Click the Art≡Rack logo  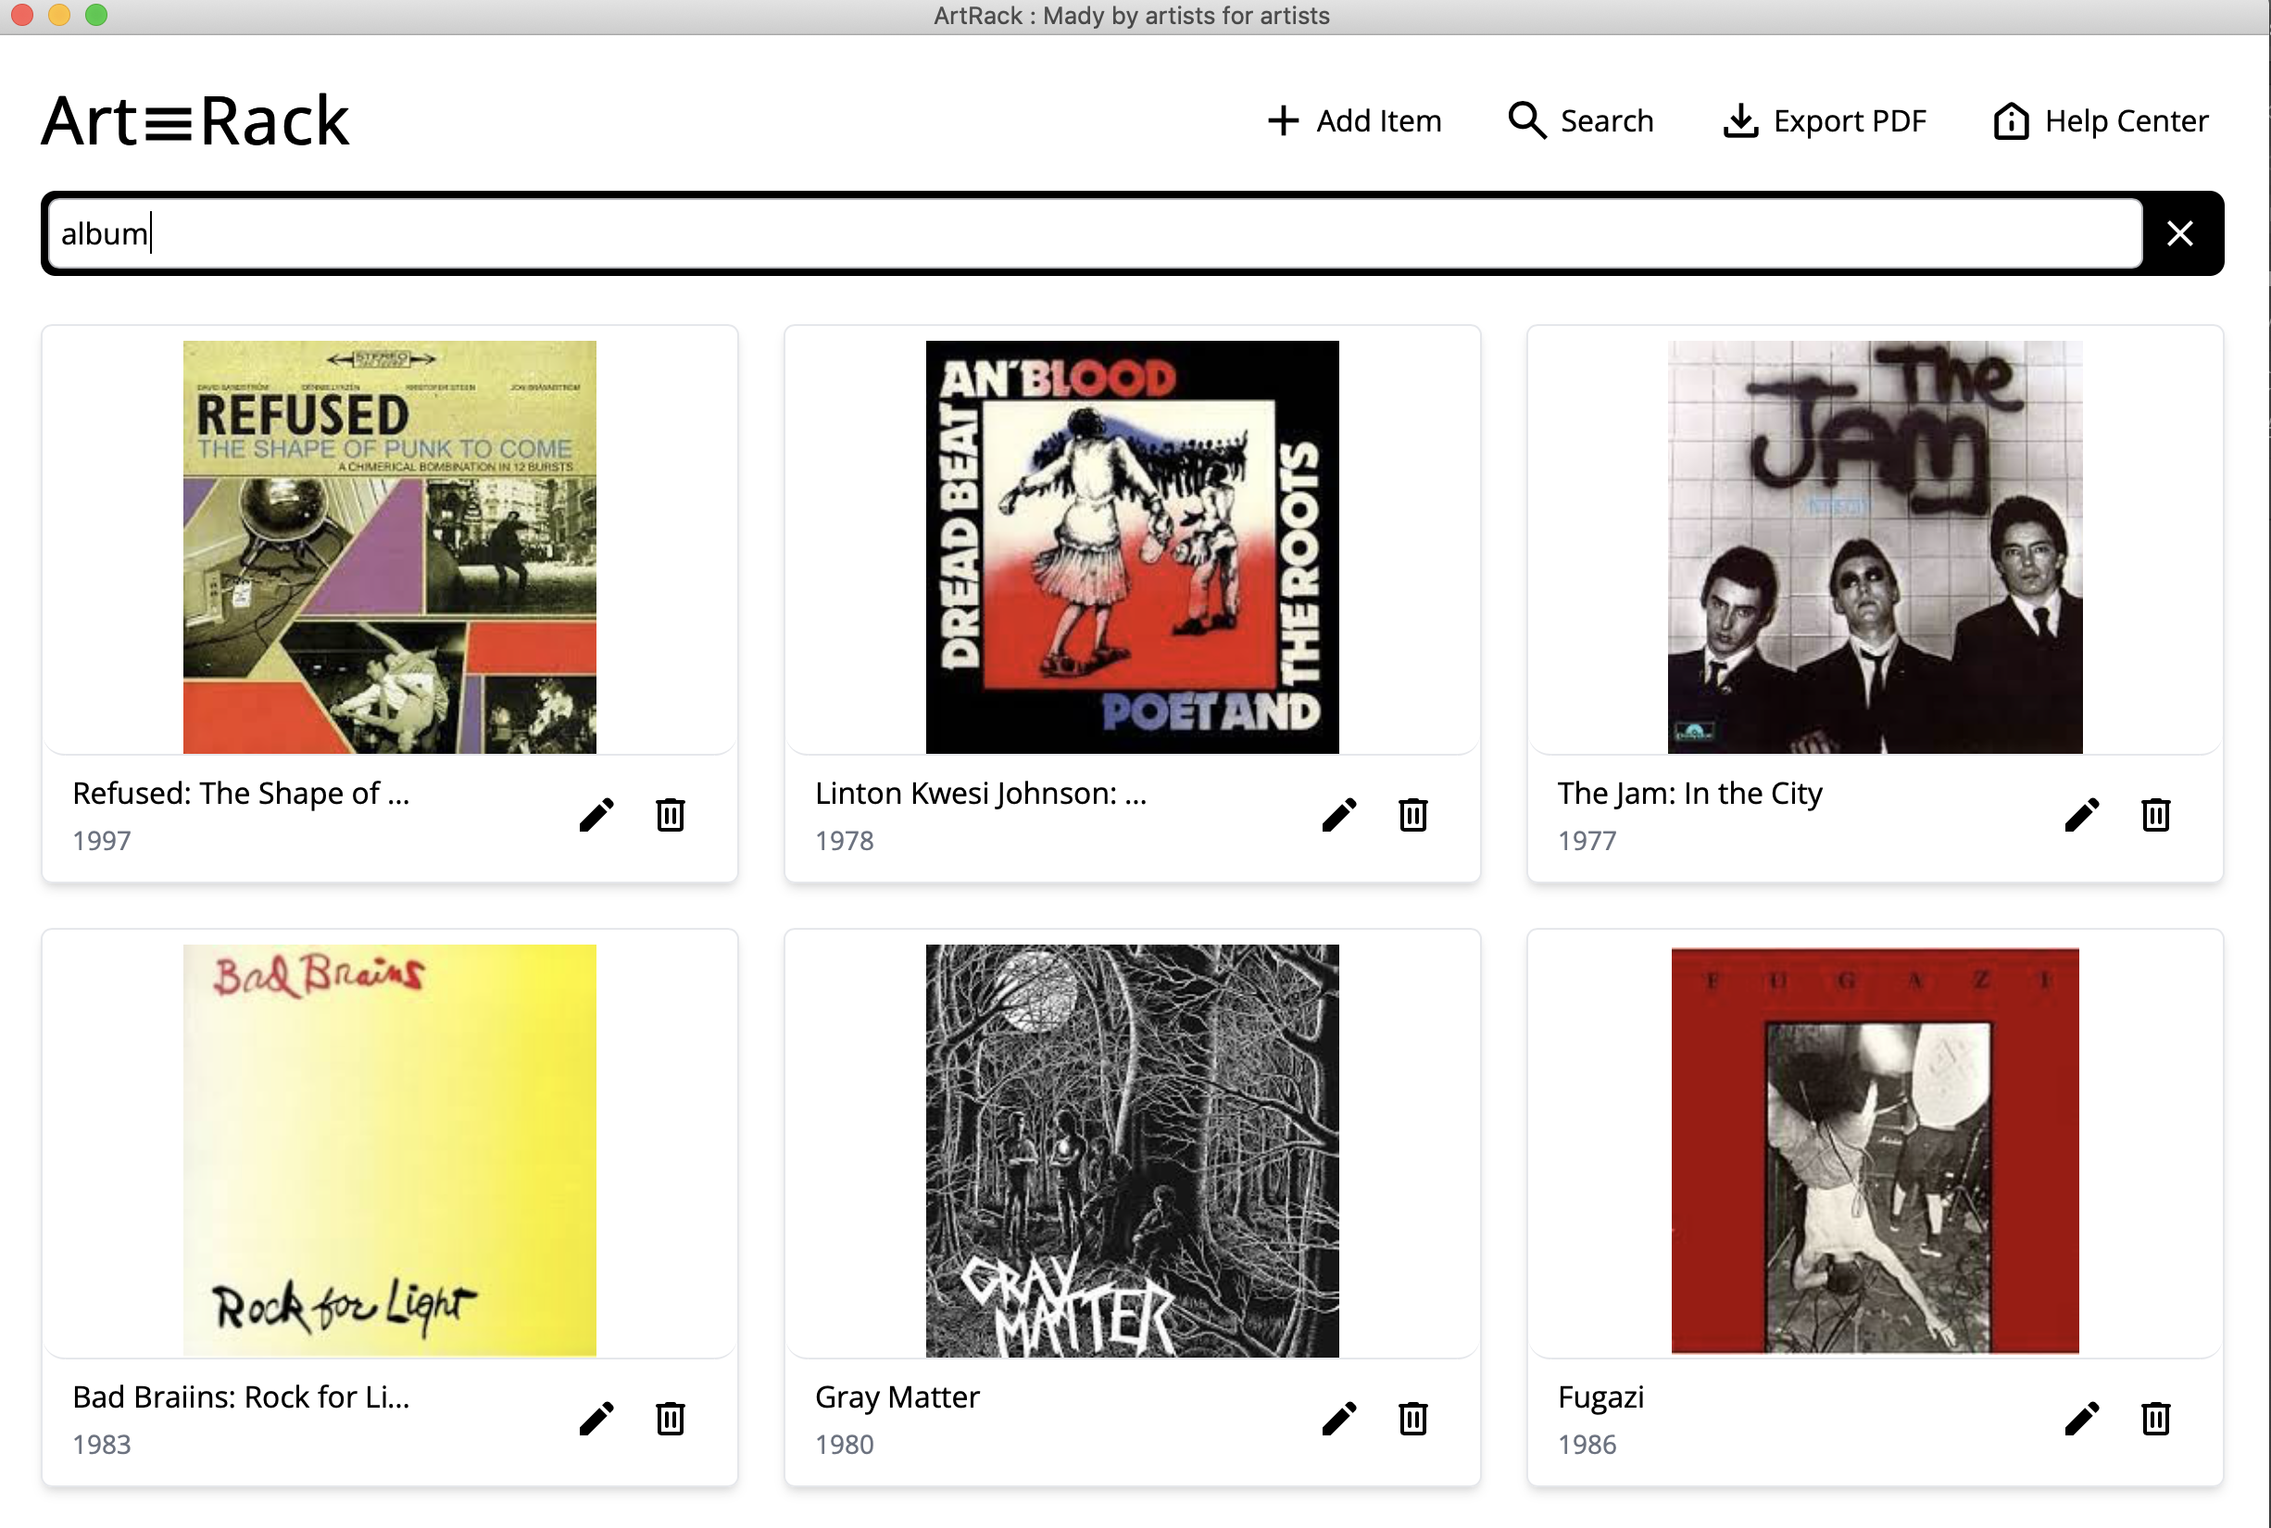[194, 122]
